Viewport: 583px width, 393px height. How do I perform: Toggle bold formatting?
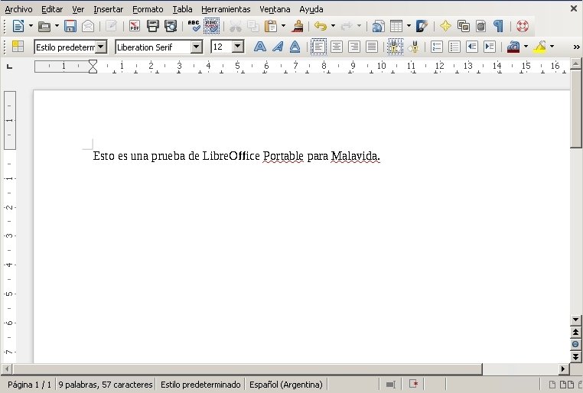pyautogui.click(x=260, y=47)
